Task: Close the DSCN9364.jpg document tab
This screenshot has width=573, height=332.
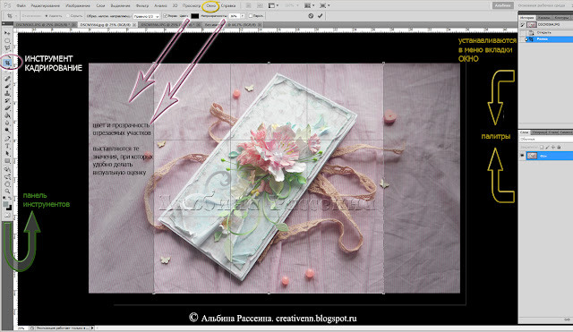Action: (134, 25)
